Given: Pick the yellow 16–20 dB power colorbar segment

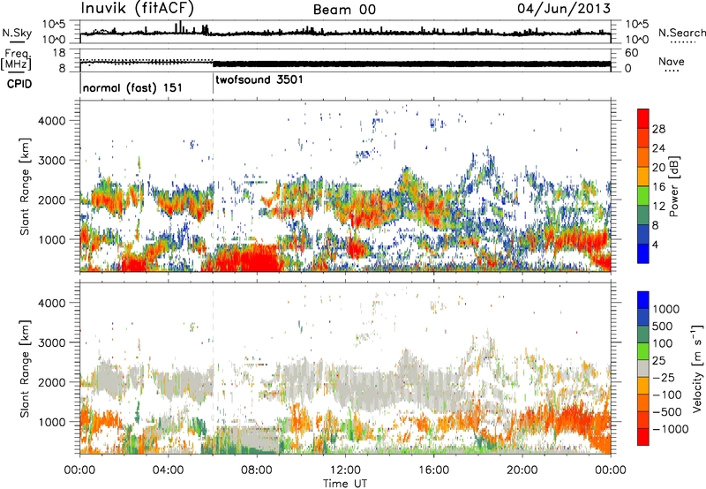Looking at the screenshot, I should click(643, 176).
